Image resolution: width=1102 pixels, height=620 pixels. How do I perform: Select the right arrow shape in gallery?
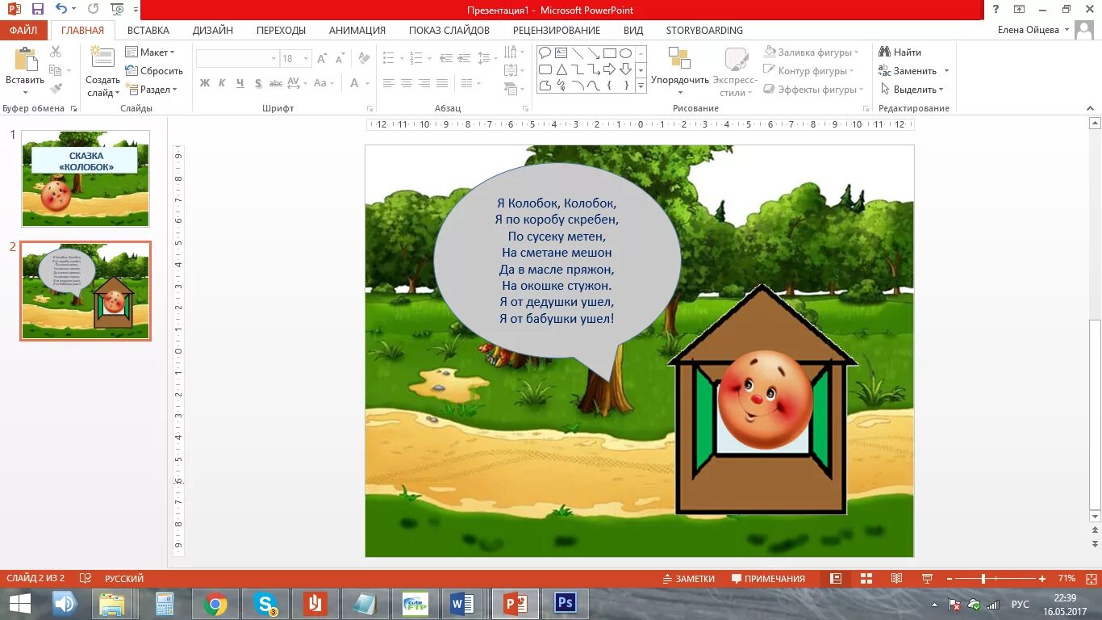[x=610, y=69]
